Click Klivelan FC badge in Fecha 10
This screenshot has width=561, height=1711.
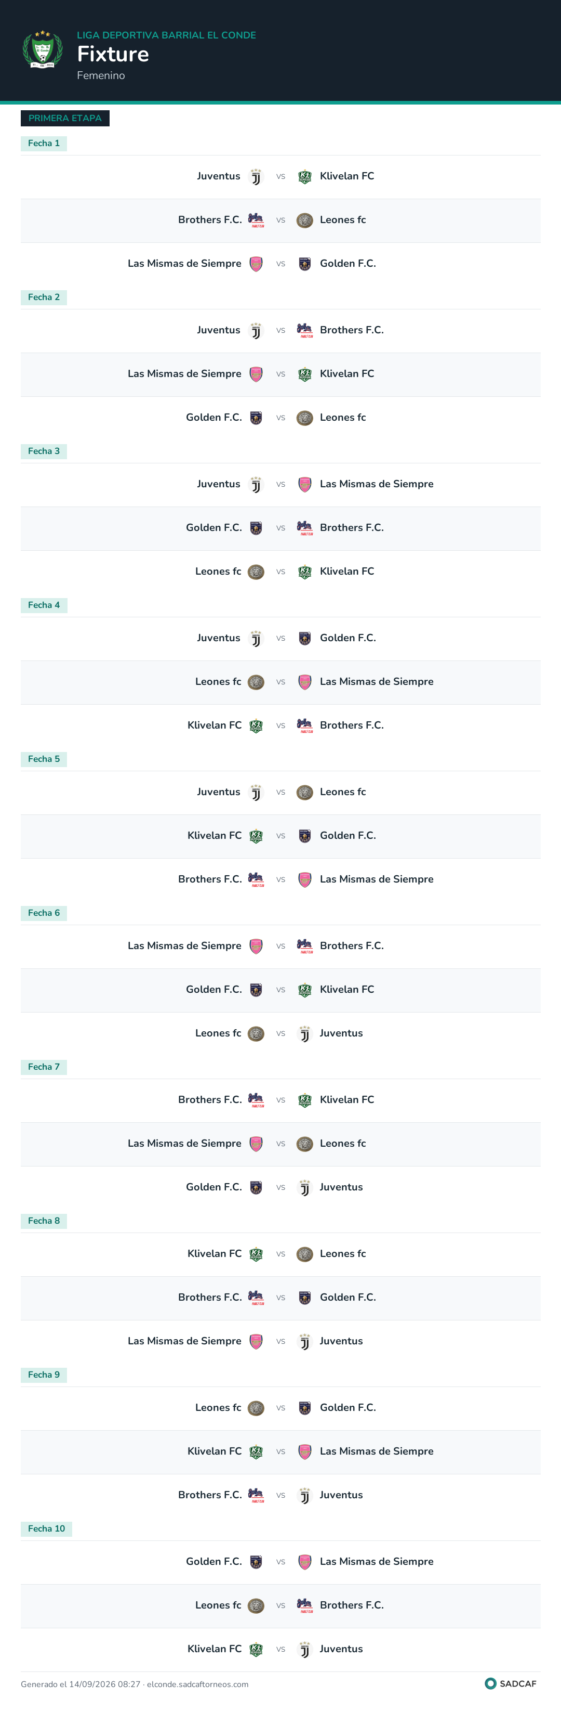point(256,1649)
